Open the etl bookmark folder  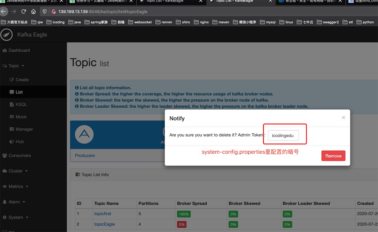click(348, 22)
